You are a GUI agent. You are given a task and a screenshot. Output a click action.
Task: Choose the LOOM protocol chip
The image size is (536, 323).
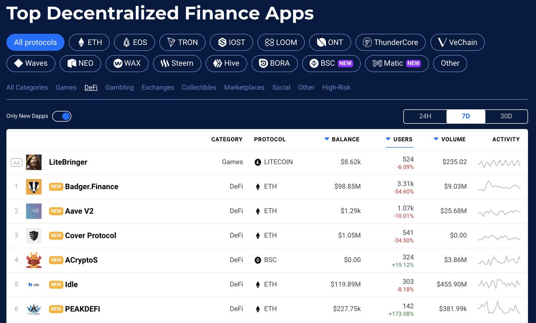[281, 42]
